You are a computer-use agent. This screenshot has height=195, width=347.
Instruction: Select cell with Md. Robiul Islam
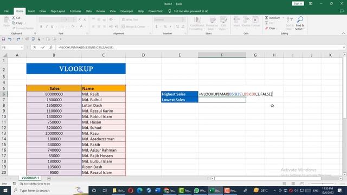(x=104, y=116)
